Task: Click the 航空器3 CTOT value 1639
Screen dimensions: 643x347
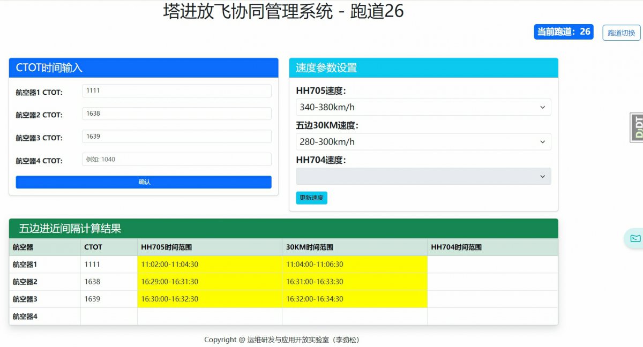Action: pos(176,136)
